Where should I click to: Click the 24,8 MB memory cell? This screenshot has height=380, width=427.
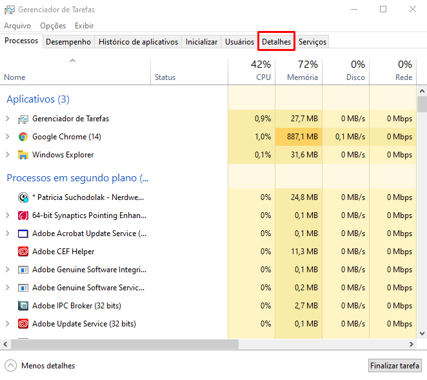pyautogui.click(x=299, y=197)
